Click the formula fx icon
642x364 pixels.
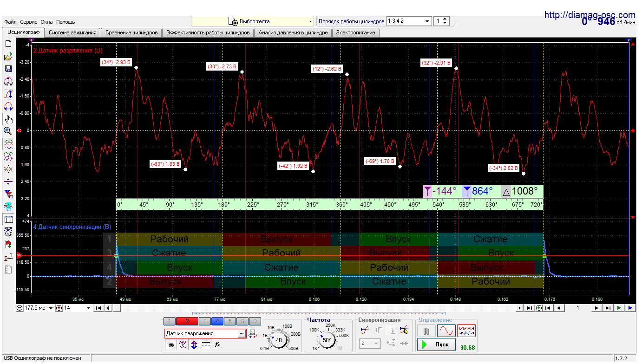coord(217,344)
